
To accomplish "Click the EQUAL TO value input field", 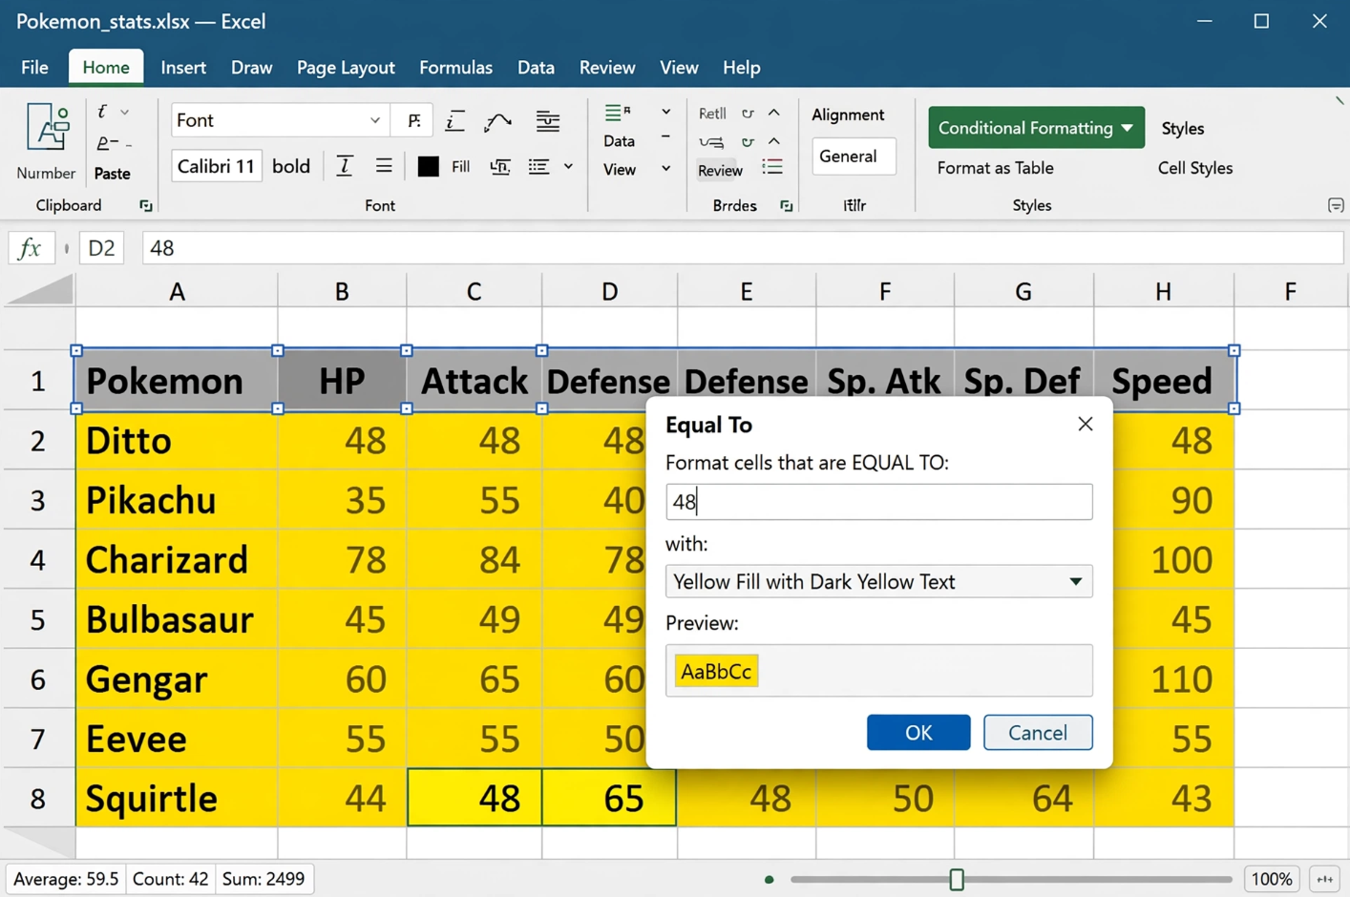I will click(x=878, y=502).
